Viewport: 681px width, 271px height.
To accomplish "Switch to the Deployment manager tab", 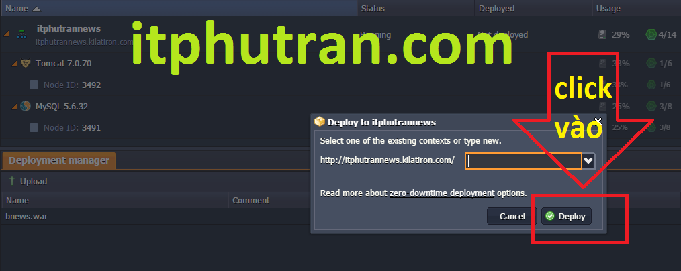I will pos(59,160).
